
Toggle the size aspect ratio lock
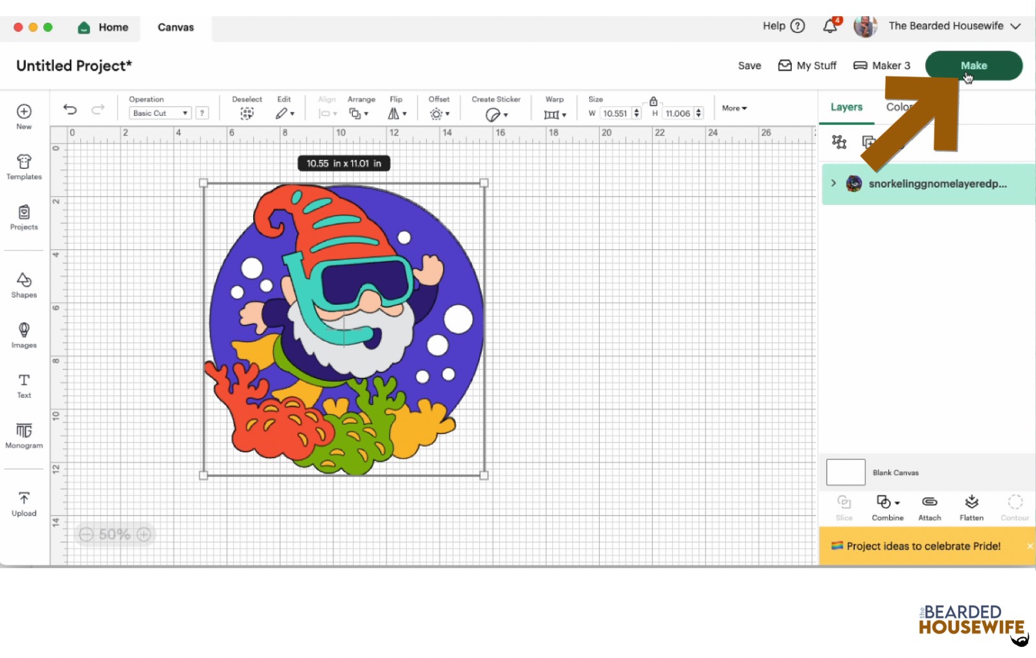point(653,101)
